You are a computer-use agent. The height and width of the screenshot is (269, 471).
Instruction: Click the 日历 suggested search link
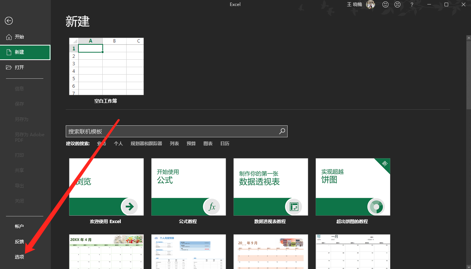(225, 144)
